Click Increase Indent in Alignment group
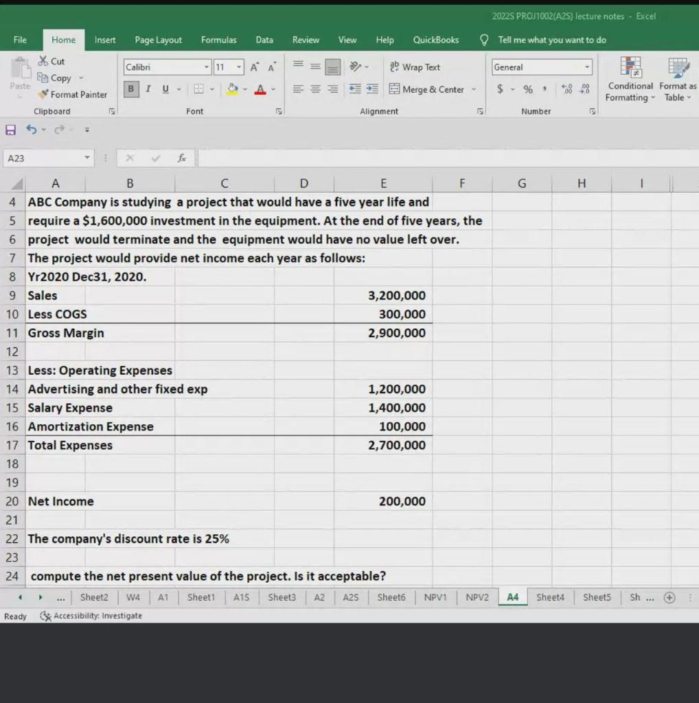This screenshot has width=699, height=703. (372, 89)
